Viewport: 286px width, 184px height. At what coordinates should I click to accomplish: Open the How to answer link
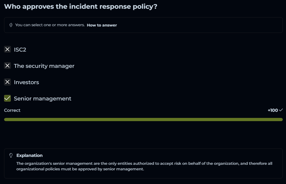(x=102, y=25)
